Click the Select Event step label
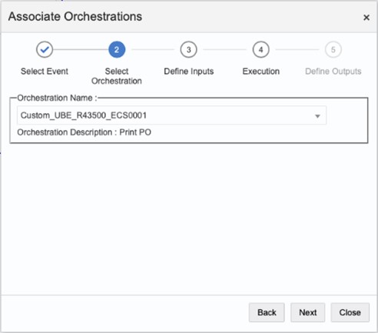This screenshot has width=378, height=333. tap(45, 72)
